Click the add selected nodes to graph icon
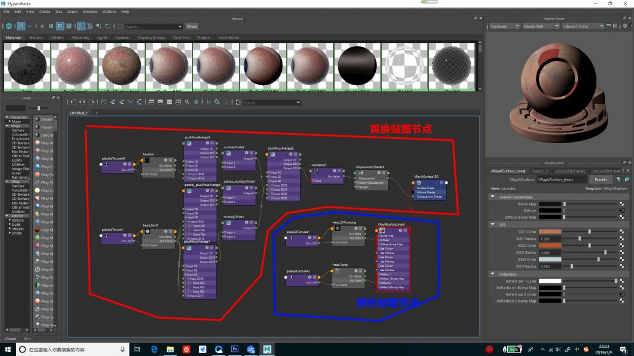 pyautogui.click(x=112, y=102)
